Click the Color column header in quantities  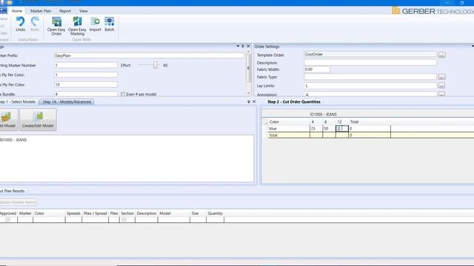tap(274, 122)
